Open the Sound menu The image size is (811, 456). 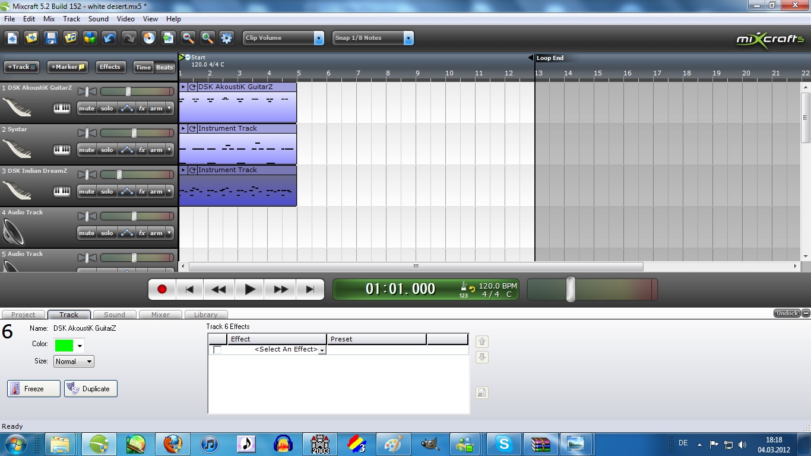tap(99, 19)
